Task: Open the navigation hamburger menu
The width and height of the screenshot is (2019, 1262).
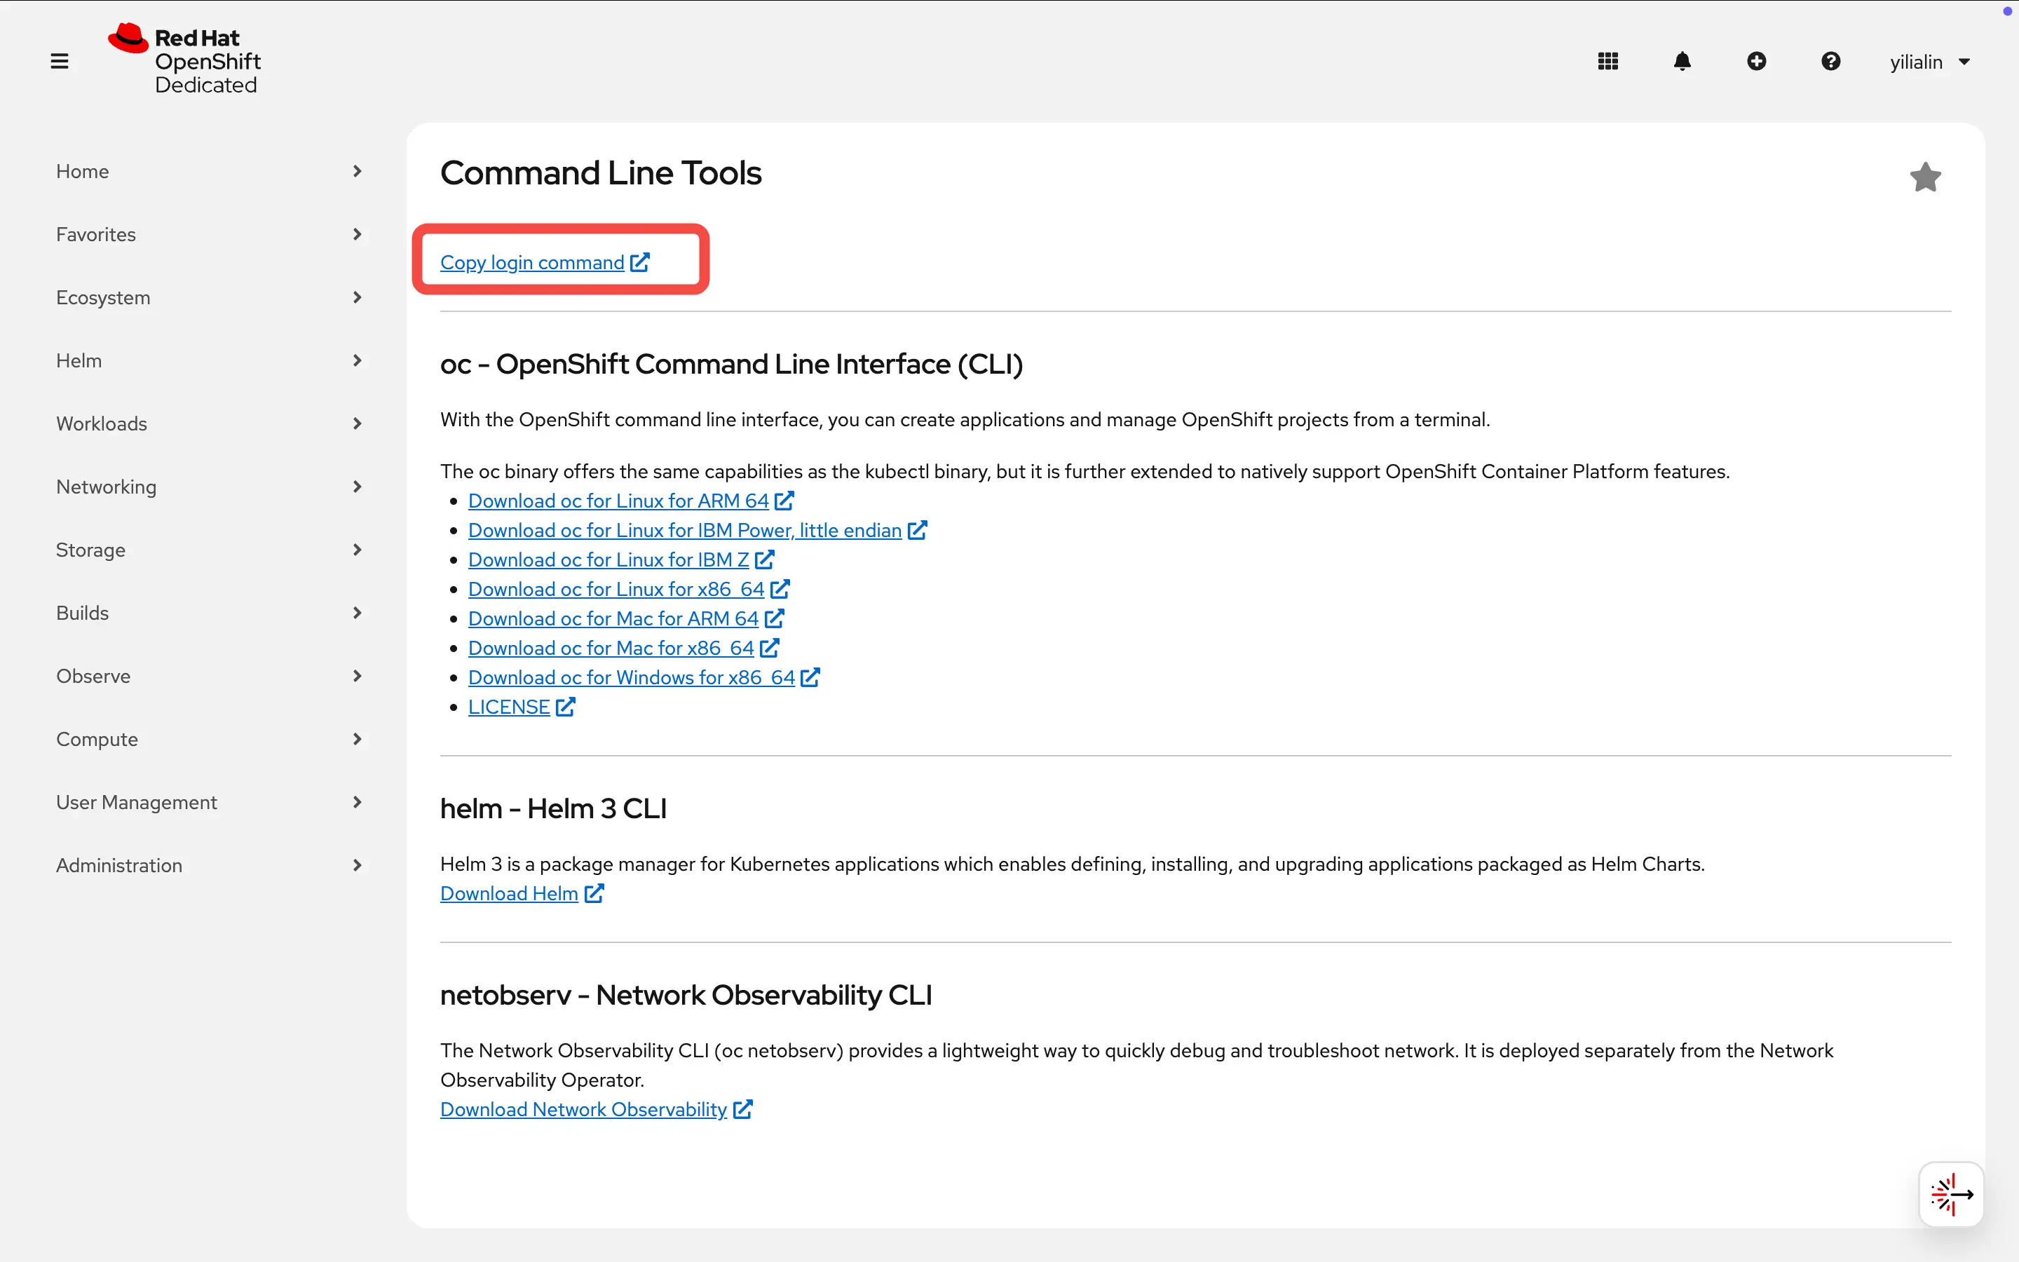Action: 59,61
